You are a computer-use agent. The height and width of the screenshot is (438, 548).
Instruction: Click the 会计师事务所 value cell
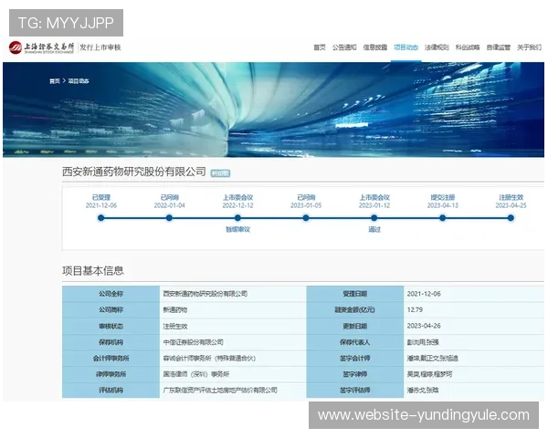tap(233, 359)
